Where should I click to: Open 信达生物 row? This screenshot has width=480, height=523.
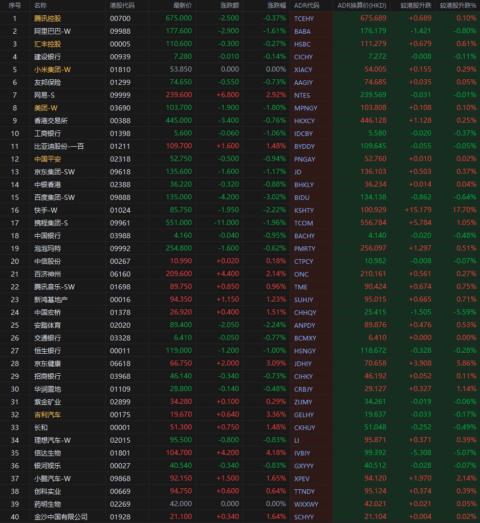(x=48, y=453)
